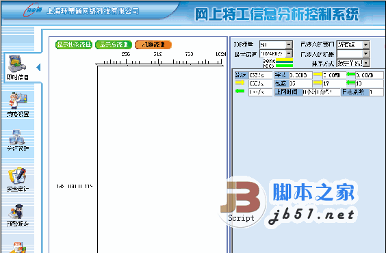Open the police officer alert icon
This screenshot has width=386, height=253.
[16, 212]
